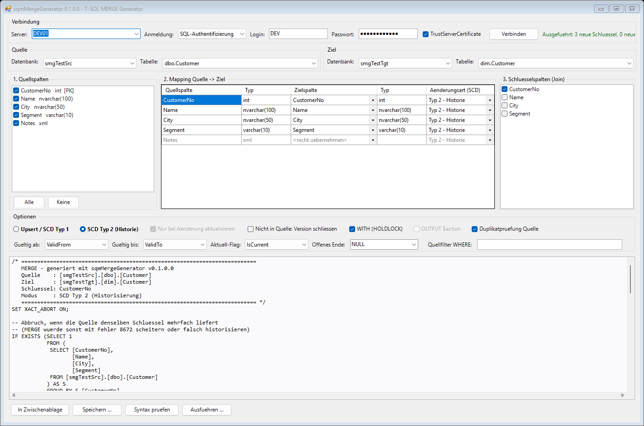Open the Aktuell-Flag dropdown showing IsCurrent
The width and height of the screenshot is (644, 426).
tap(277, 245)
